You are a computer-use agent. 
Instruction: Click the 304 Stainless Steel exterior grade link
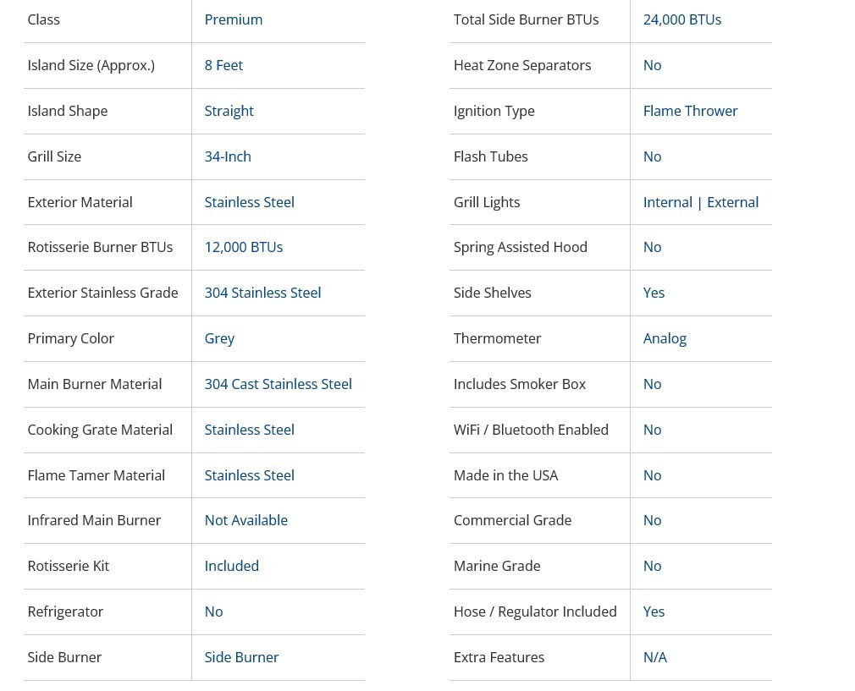pyautogui.click(x=262, y=293)
